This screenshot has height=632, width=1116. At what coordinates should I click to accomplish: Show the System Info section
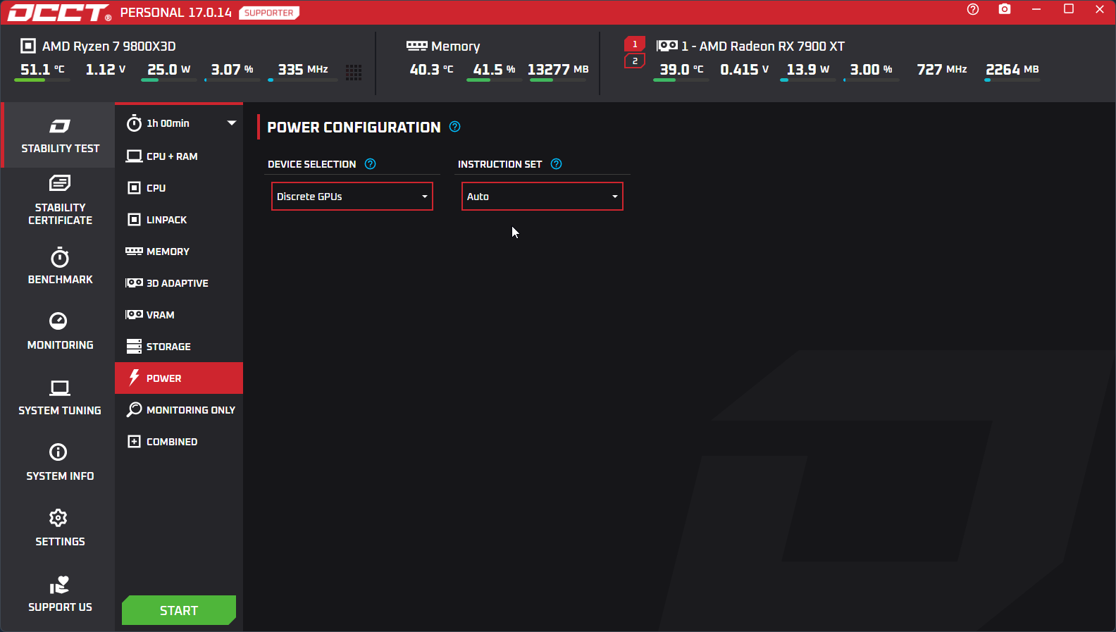[x=60, y=463]
